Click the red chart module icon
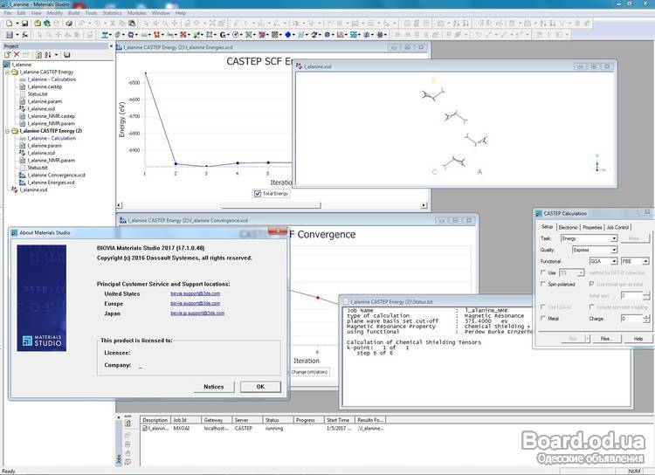Screen dimensions: 655x475 coord(340,35)
